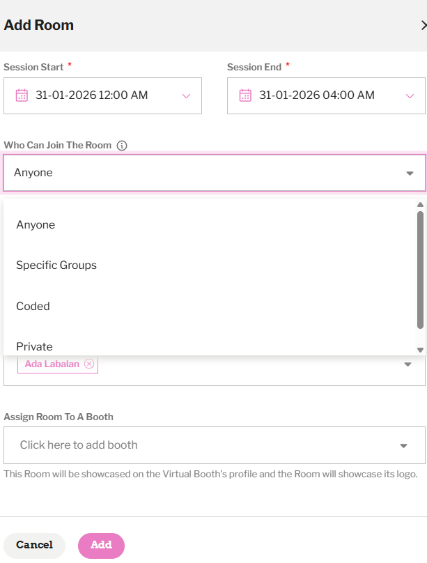Choose the Specific Groups option
The width and height of the screenshot is (427, 563).
pyautogui.click(x=209, y=265)
